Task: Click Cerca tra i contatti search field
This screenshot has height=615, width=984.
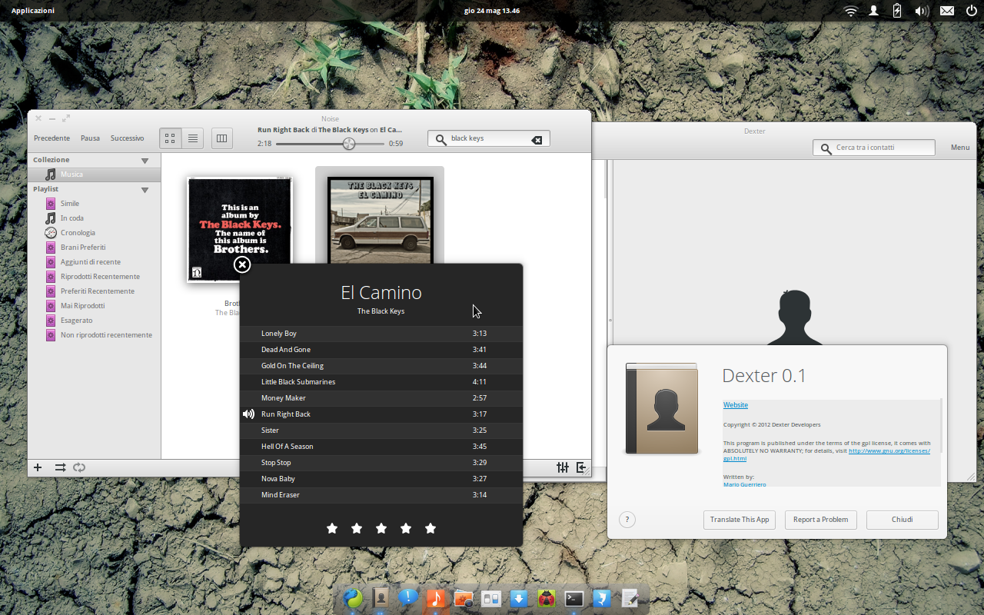Action: pyautogui.click(x=874, y=148)
